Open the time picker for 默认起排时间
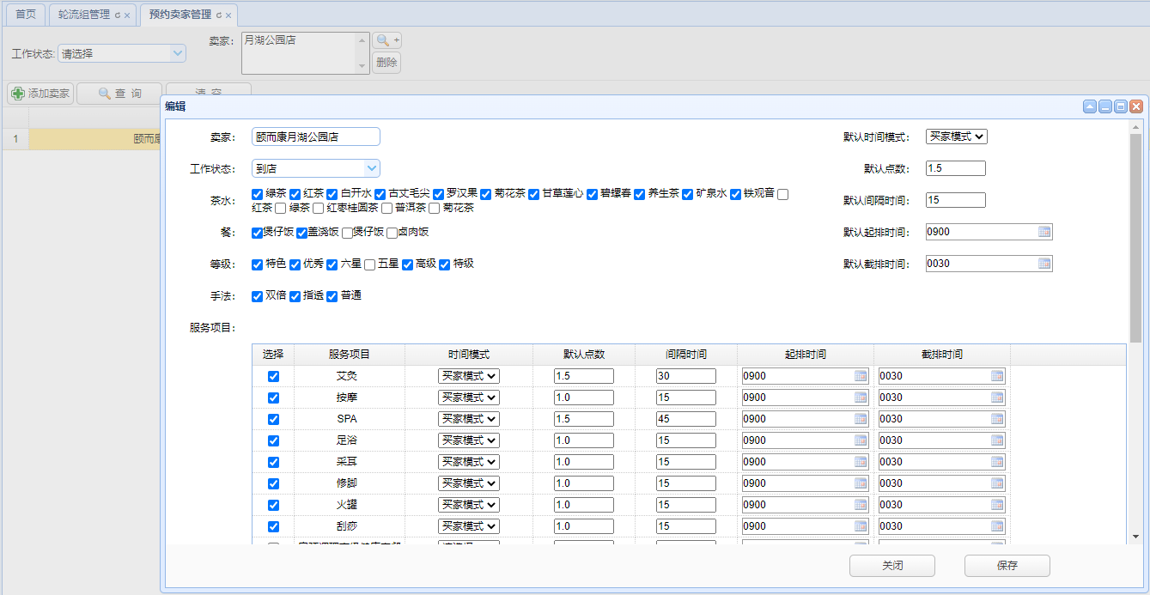The image size is (1150, 595). (1044, 232)
